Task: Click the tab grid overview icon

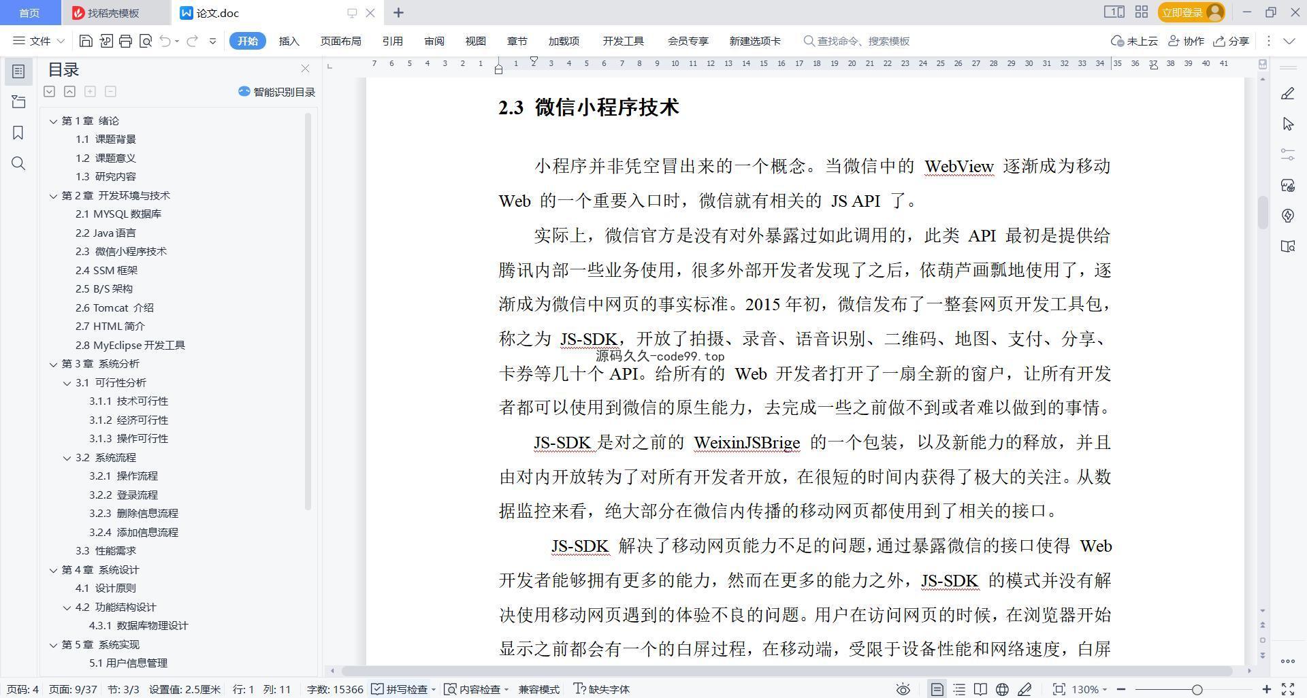Action: click(x=1142, y=12)
